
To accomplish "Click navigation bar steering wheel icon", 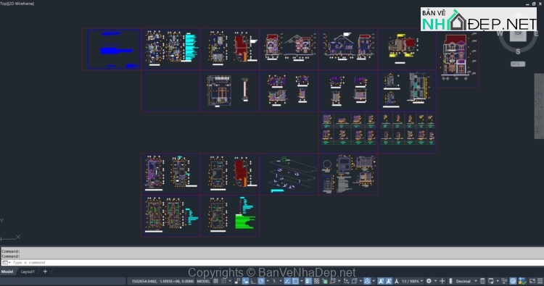I will click(539, 82).
